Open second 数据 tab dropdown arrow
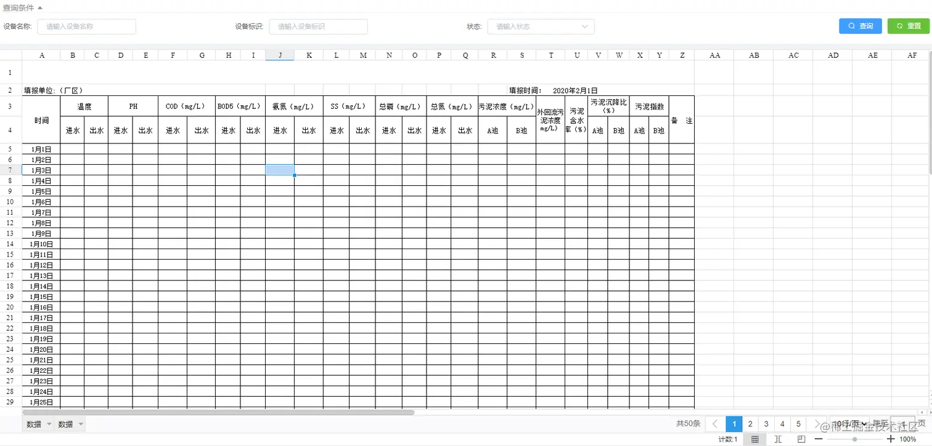This screenshot has width=932, height=446. click(80, 424)
